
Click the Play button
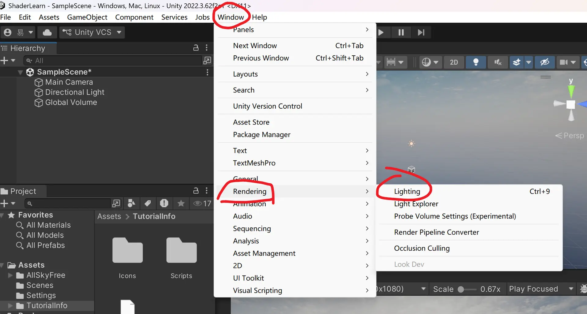click(381, 32)
